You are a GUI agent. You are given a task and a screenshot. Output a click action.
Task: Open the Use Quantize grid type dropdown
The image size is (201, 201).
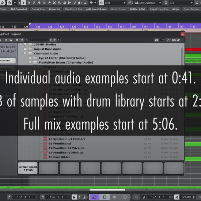point(148,3)
